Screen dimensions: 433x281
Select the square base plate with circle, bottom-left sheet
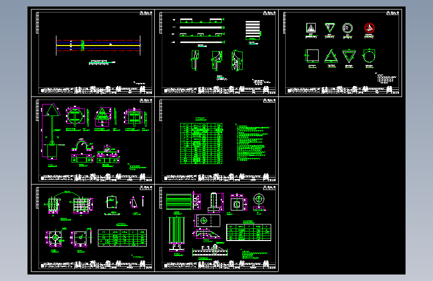click(55, 237)
